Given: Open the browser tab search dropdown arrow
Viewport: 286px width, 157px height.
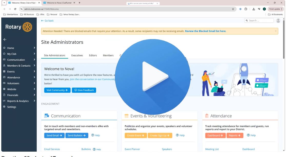Looking at the screenshot, I should click(x=4, y=3).
